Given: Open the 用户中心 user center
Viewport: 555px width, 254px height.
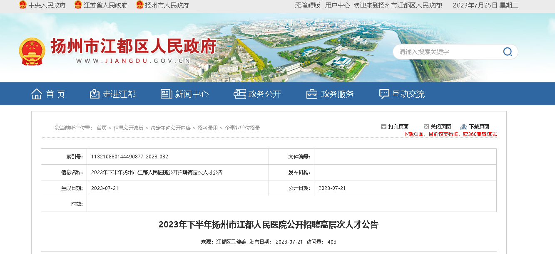Looking at the screenshot, I should (x=337, y=5).
